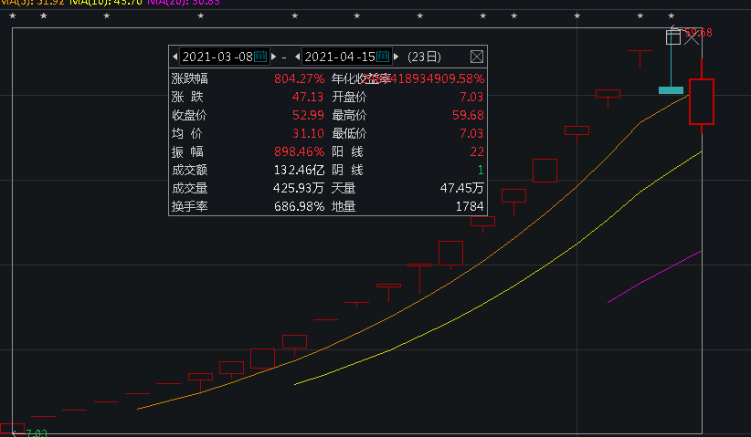Select the cyan bearish candlestick
Viewport: 751px width, 437px height.
pos(671,89)
